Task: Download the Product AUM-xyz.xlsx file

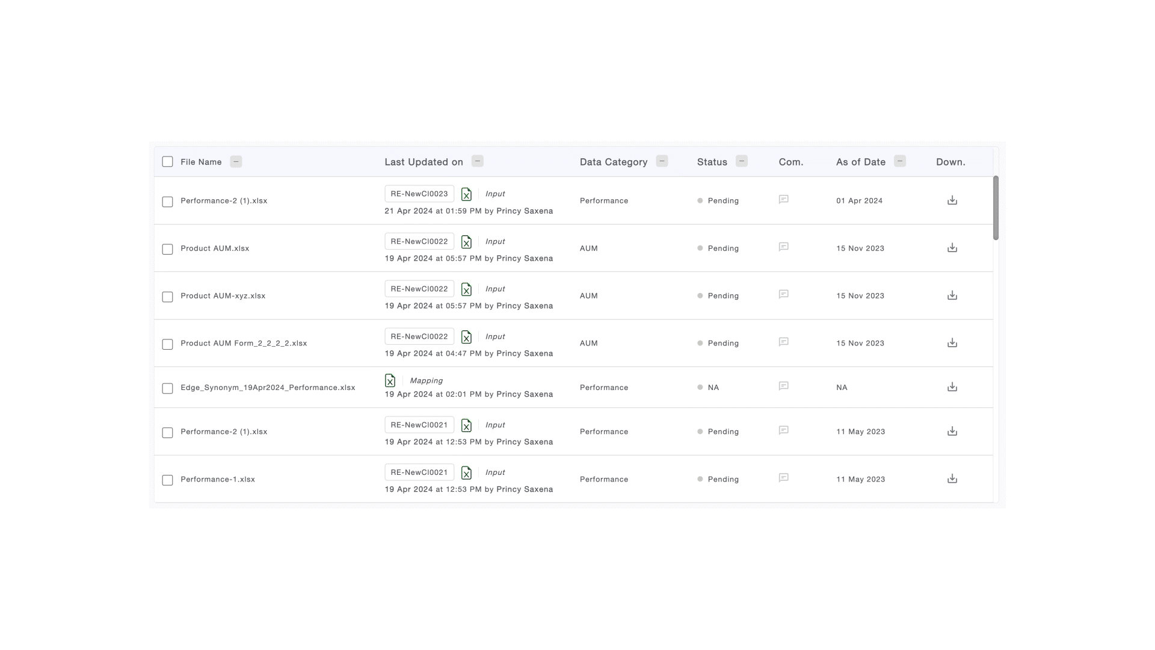Action: point(952,296)
